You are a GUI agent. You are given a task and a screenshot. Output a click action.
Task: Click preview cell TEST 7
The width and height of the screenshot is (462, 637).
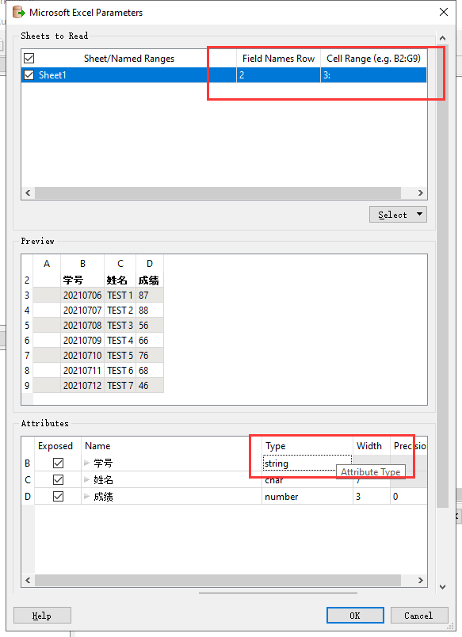click(120, 386)
